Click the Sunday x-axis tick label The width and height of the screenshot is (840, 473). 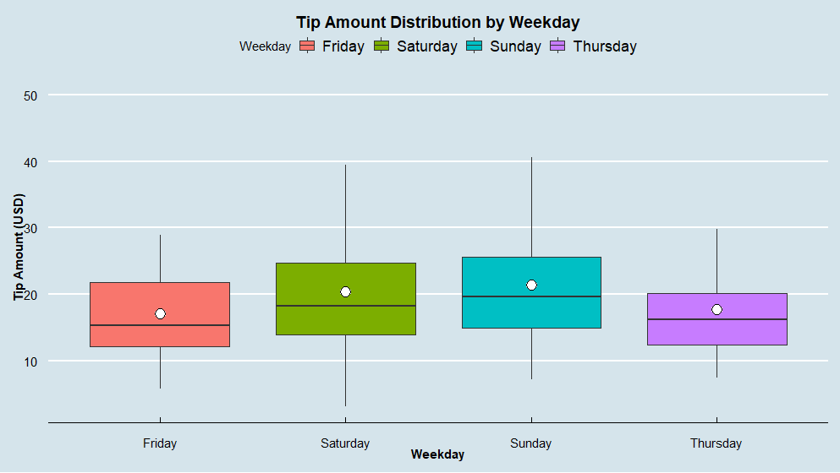[530, 443]
